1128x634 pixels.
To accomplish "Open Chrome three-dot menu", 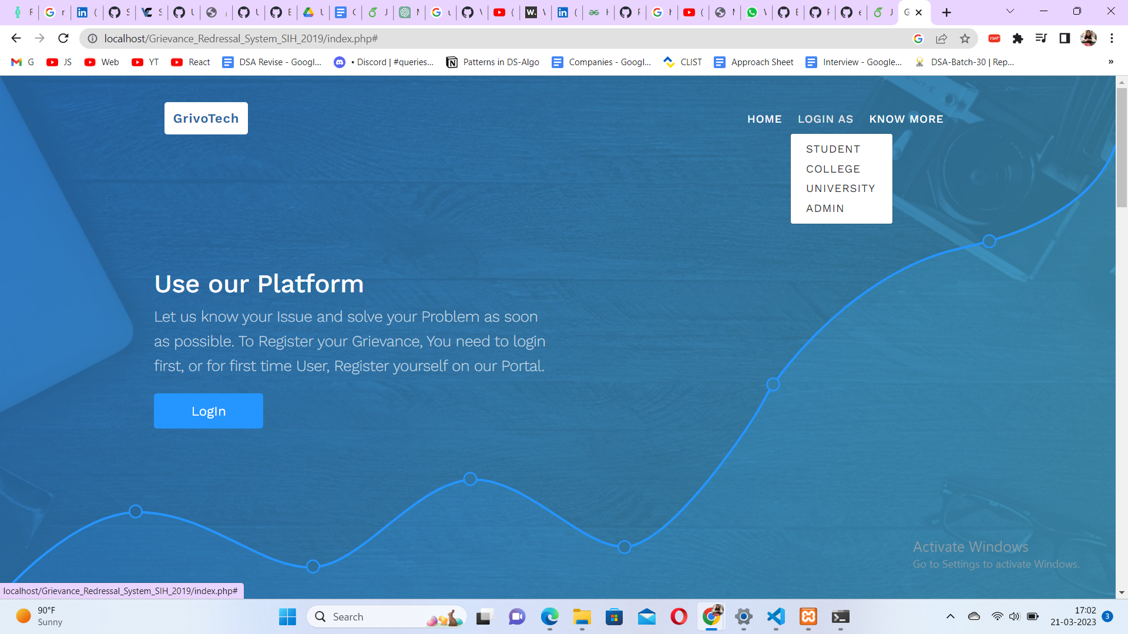I will point(1112,39).
